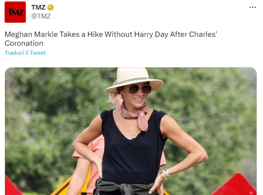Click the aviator sunglasses in the photo

point(140,89)
